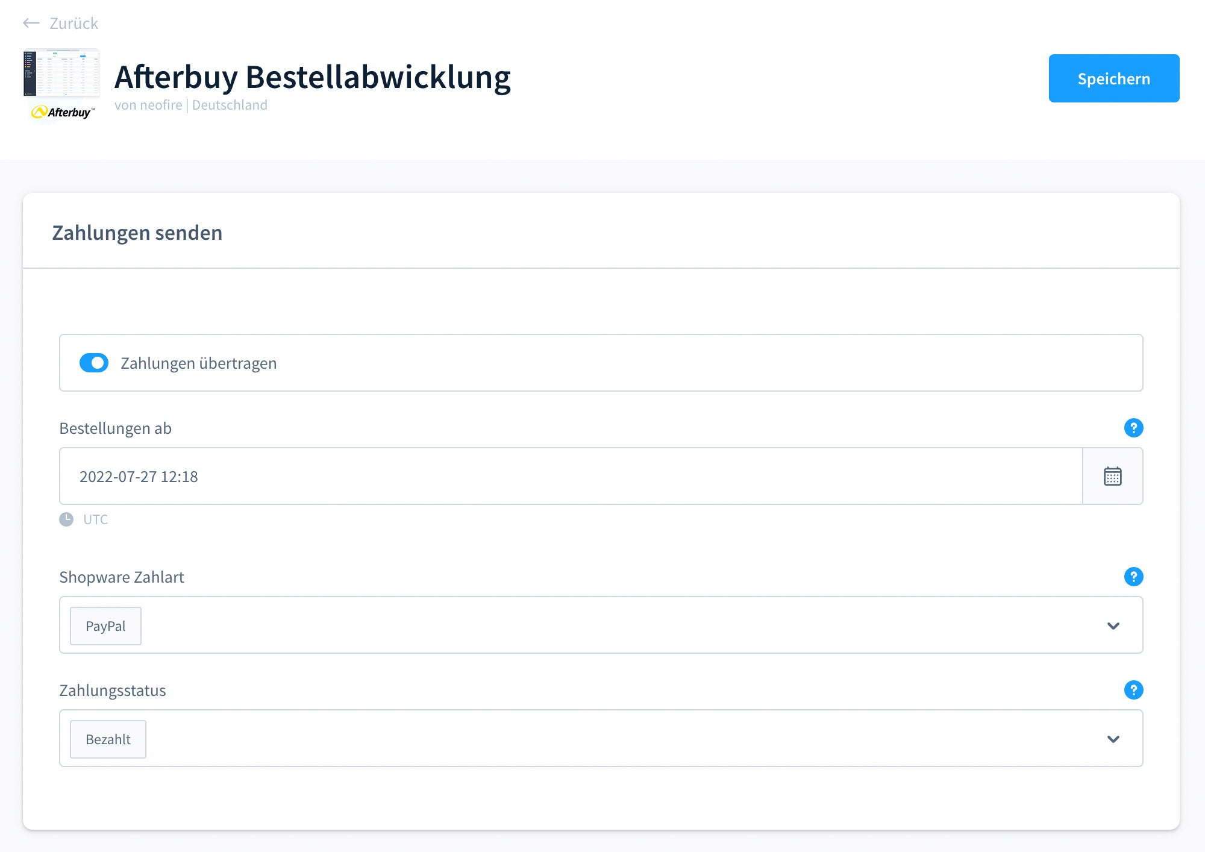Click the Bestellungen ab date field
The height and width of the screenshot is (852, 1205).
pyautogui.click(x=571, y=476)
